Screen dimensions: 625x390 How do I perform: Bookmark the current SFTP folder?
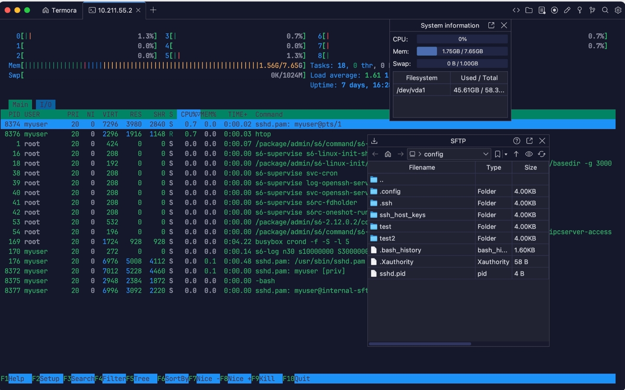point(497,154)
